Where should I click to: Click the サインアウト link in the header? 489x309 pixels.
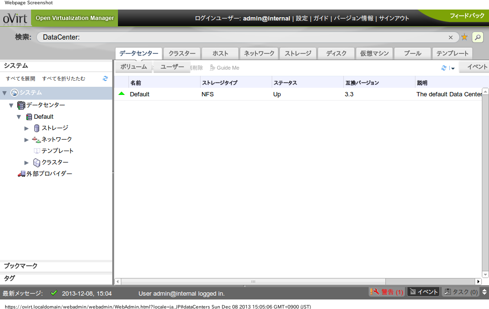point(394,19)
